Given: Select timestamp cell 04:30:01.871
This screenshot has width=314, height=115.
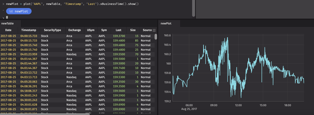Looking at the screenshot, I should [x=29, y=109].
